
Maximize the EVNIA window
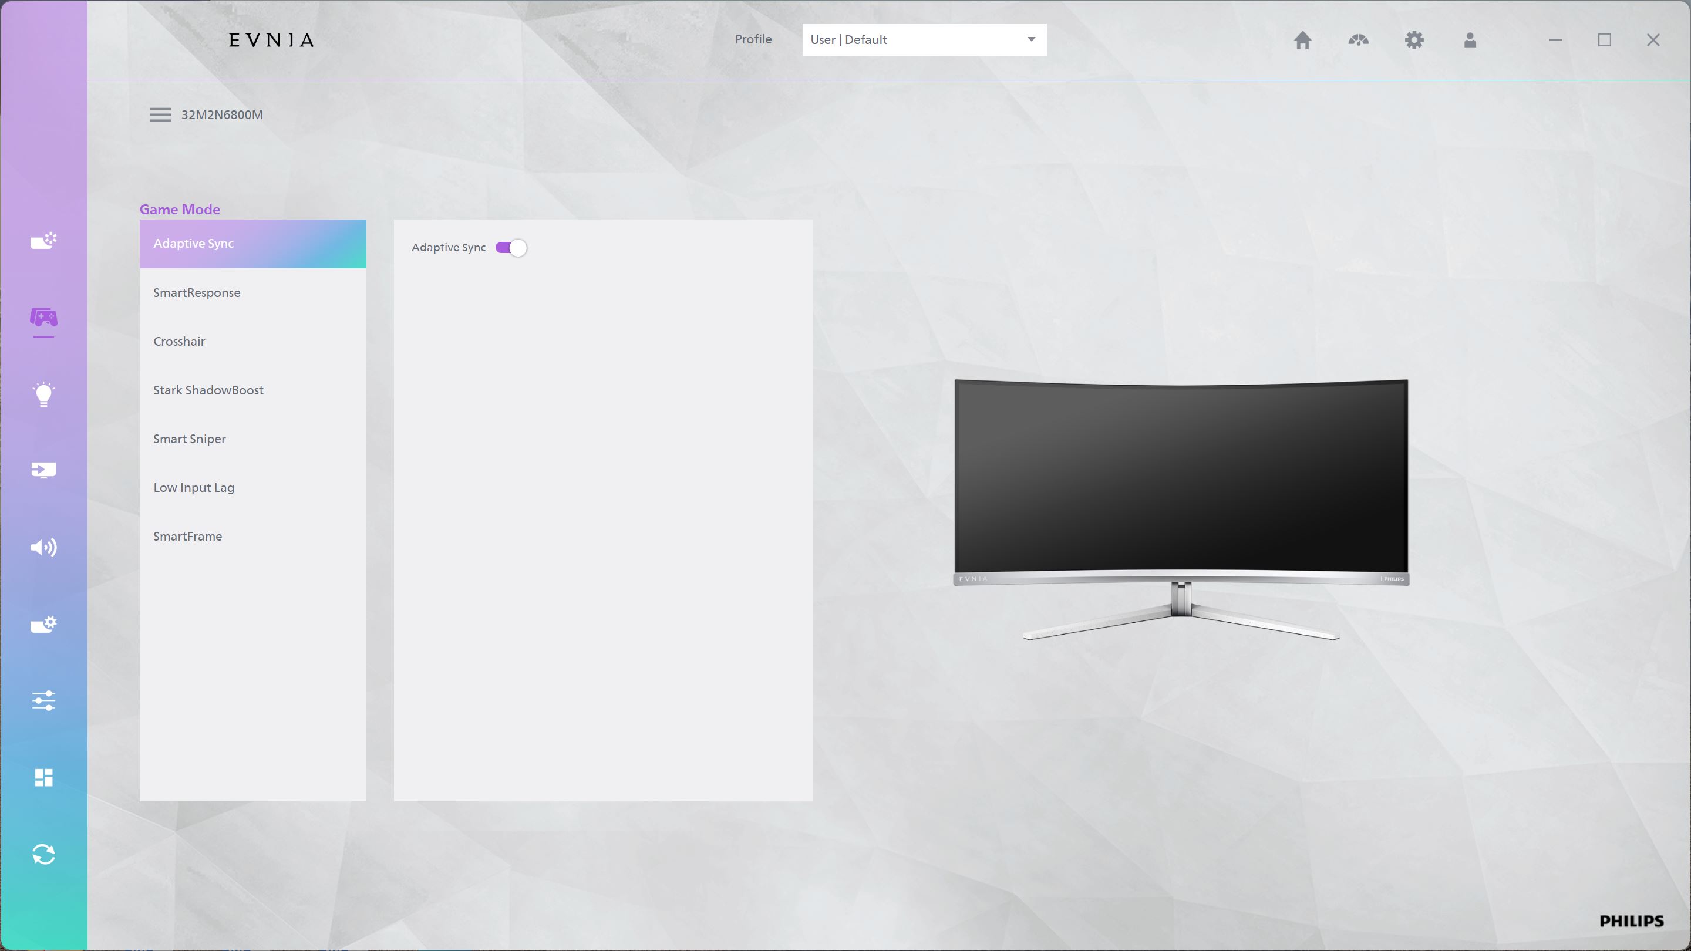click(x=1604, y=40)
